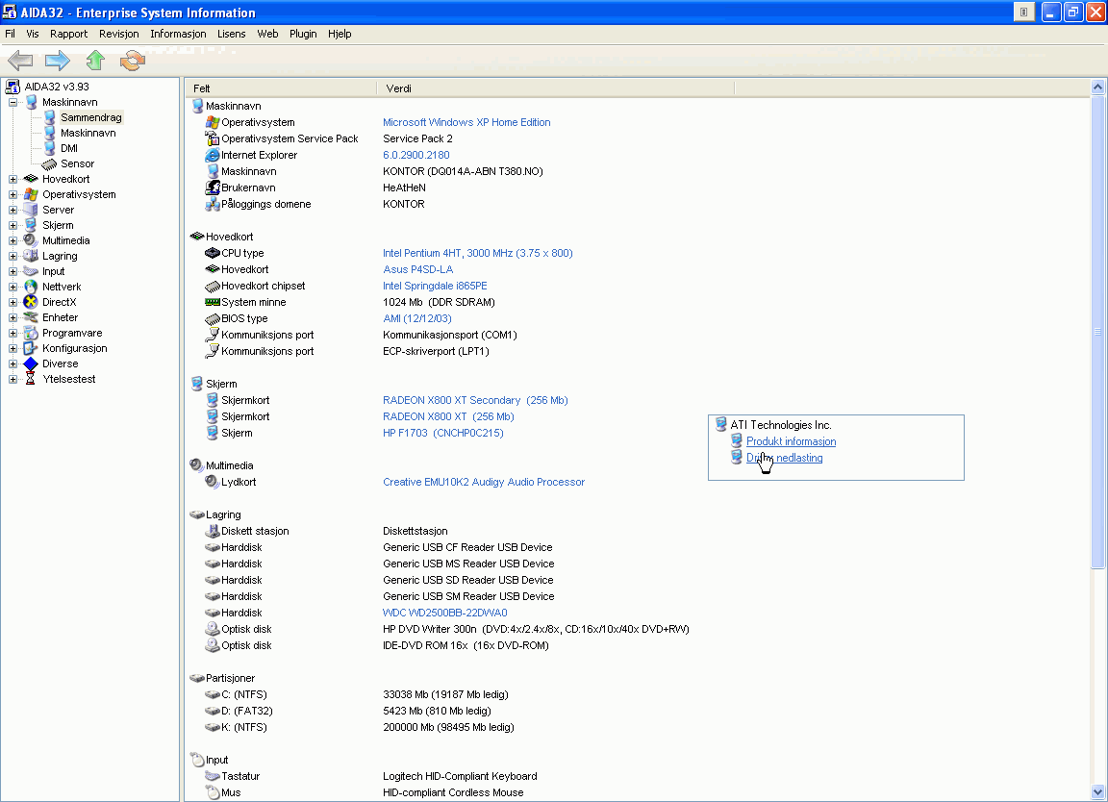Click the Påloggings domene network icon

pyautogui.click(x=212, y=204)
